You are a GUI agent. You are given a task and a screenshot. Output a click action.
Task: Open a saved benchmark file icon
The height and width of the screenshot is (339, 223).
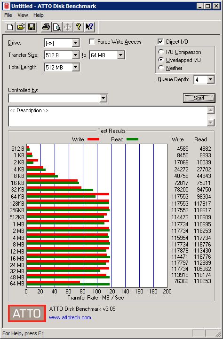click(21, 27)
